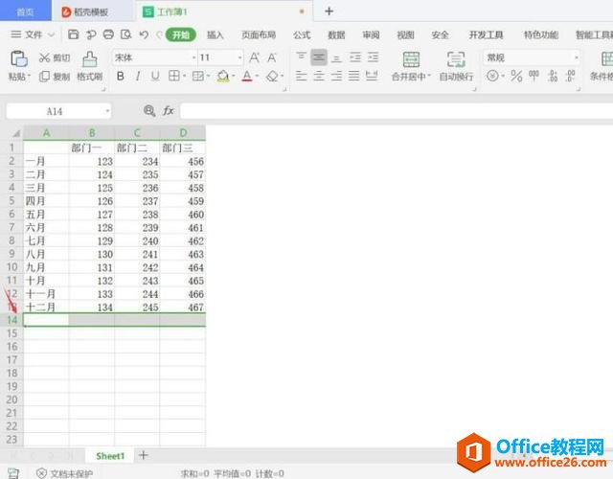
Task: Toggle middle vertical alignment
Action: point(319,57)
